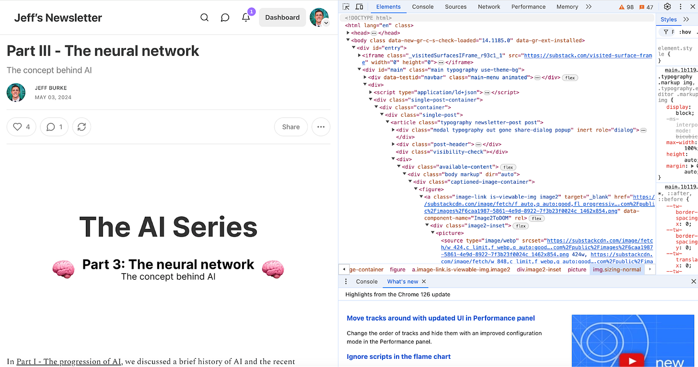Expand the iframe _visitedSurfacesIFrame node
The height and width of the screenshot is (367, 698).
[360, 56]
